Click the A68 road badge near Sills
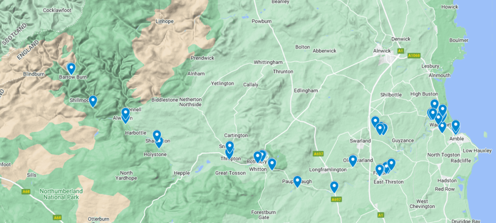 coord(26,191)
